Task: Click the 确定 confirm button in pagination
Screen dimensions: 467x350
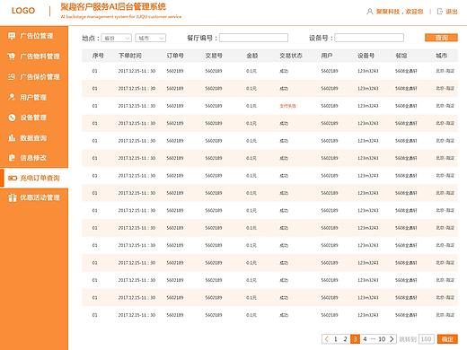Action: (447, 339)
